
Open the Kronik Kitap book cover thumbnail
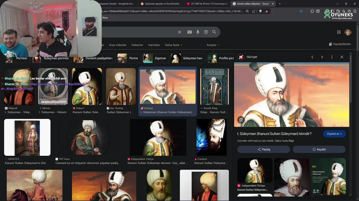[215, 87]
